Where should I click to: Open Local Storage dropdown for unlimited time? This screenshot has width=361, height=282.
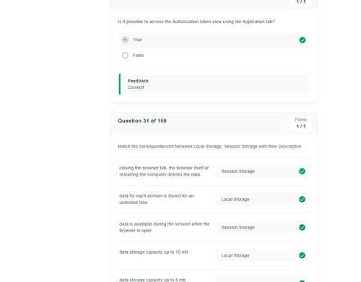click(262, 200)
